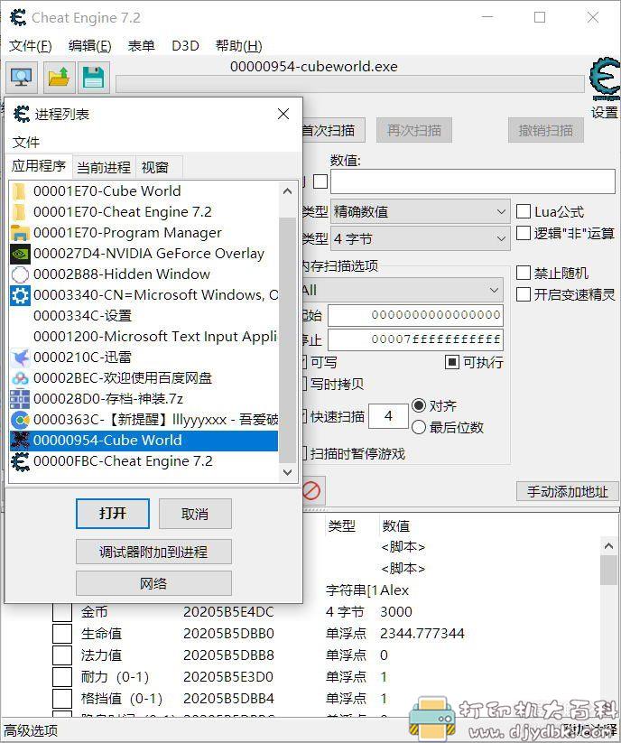Click the browser icon for 0000363C entry
621x743 pixels.
tap(20, 420)
